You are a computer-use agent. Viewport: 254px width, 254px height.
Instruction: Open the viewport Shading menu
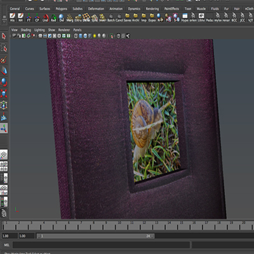pos(26,30)
